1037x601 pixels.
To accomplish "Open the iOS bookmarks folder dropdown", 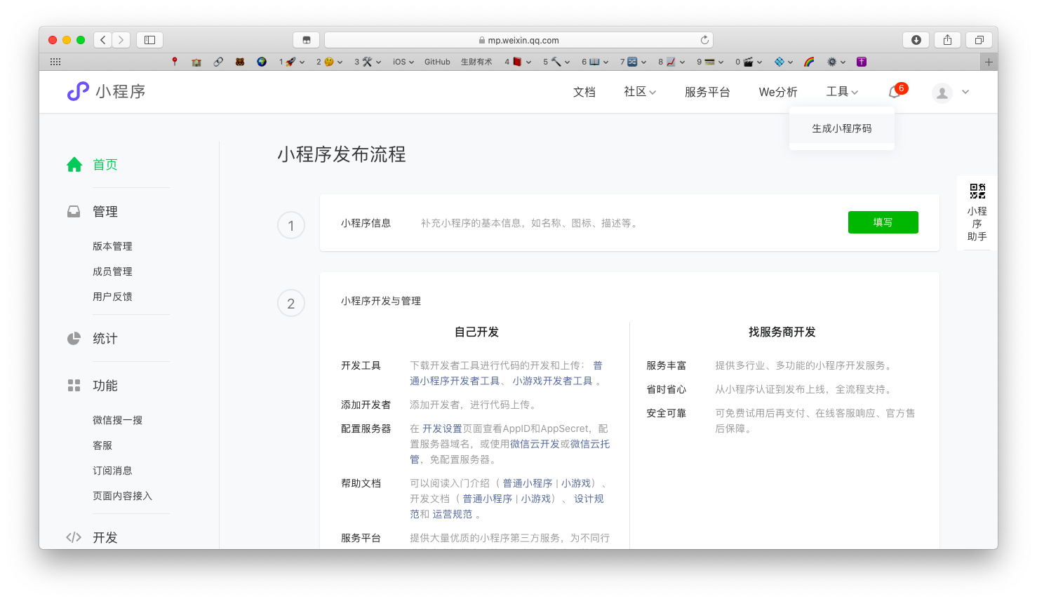I will 403,62.
